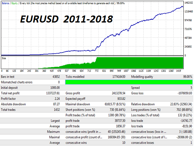Click the 'Maximal' row header label

click(x=55, y=137)
